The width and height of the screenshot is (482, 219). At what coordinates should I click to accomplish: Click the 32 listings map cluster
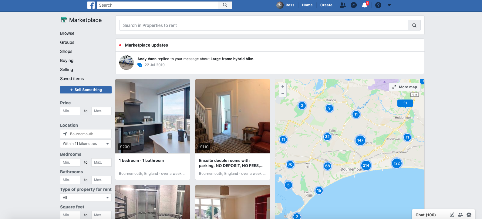tap(327, 137)
